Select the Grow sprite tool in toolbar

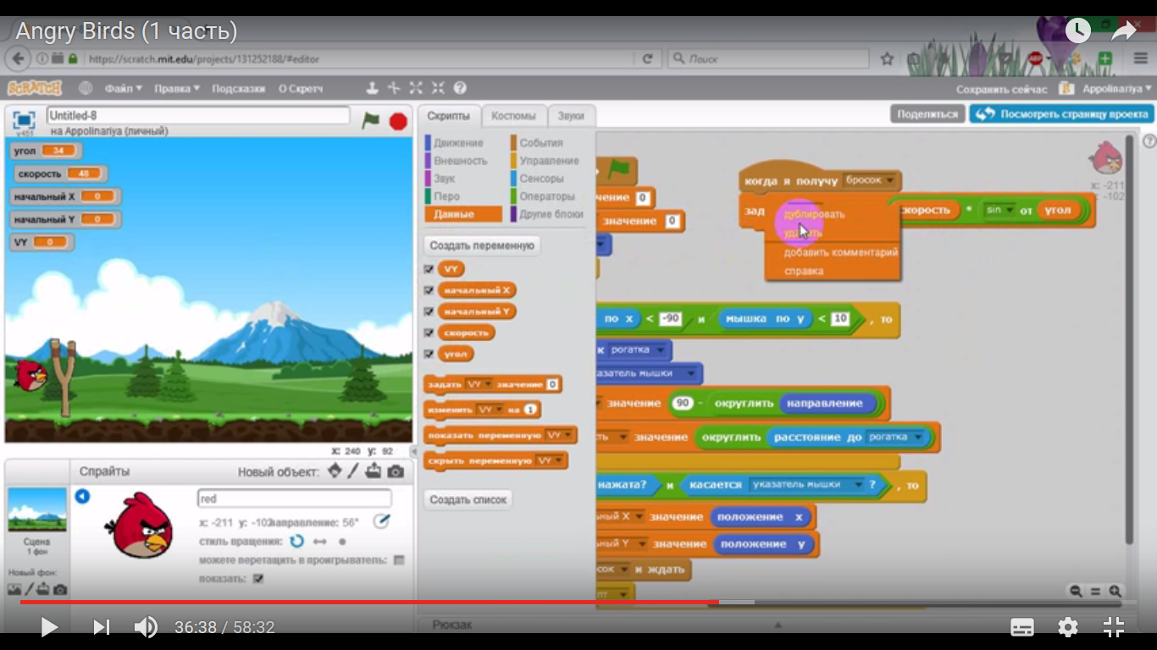click(x=416, y=88)
